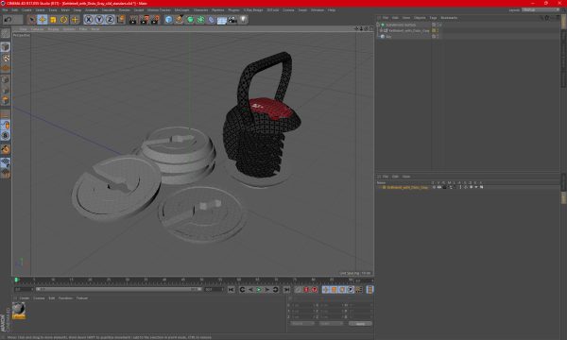Viewport: 567px width, 340px height.
Task: Add a light object
Action: coord(244,20)
